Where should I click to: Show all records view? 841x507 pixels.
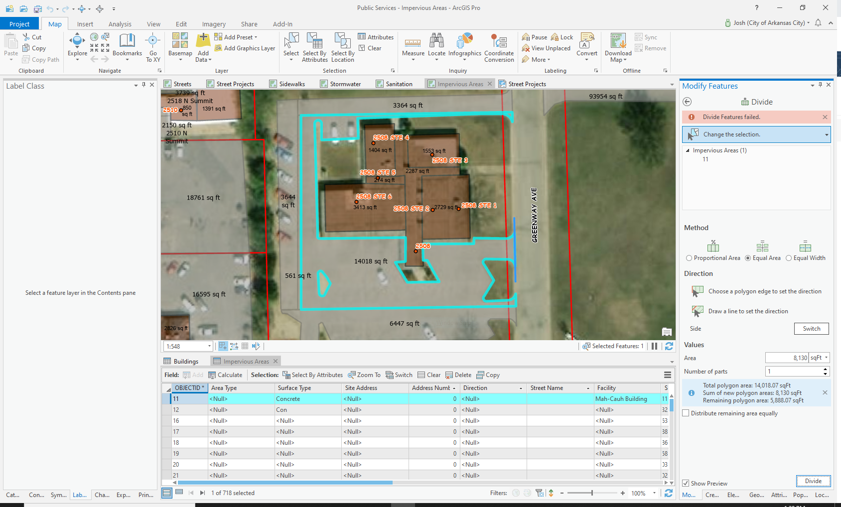(167, 493)
